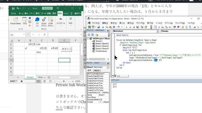This screenshot has height=113, width=202.
Task: Open the Name Box E6 dropdown
Action: coord(24,35)
